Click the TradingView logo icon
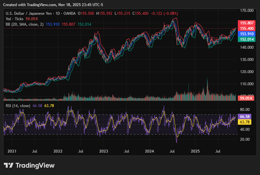This screenshot has width=260, height=175. tap(8, 165)
